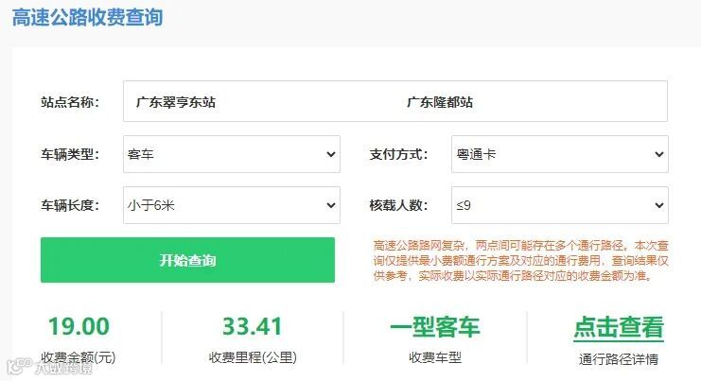Click the 通行路径详情 caption
The image size is (701, 381).
619,358
